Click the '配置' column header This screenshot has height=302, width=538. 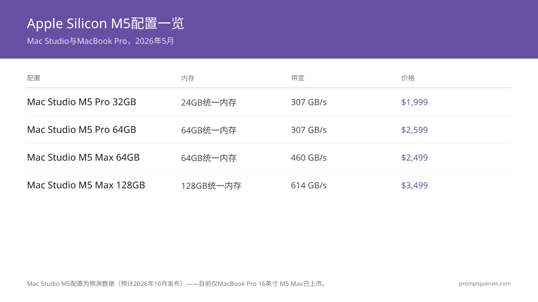(34, 78)
